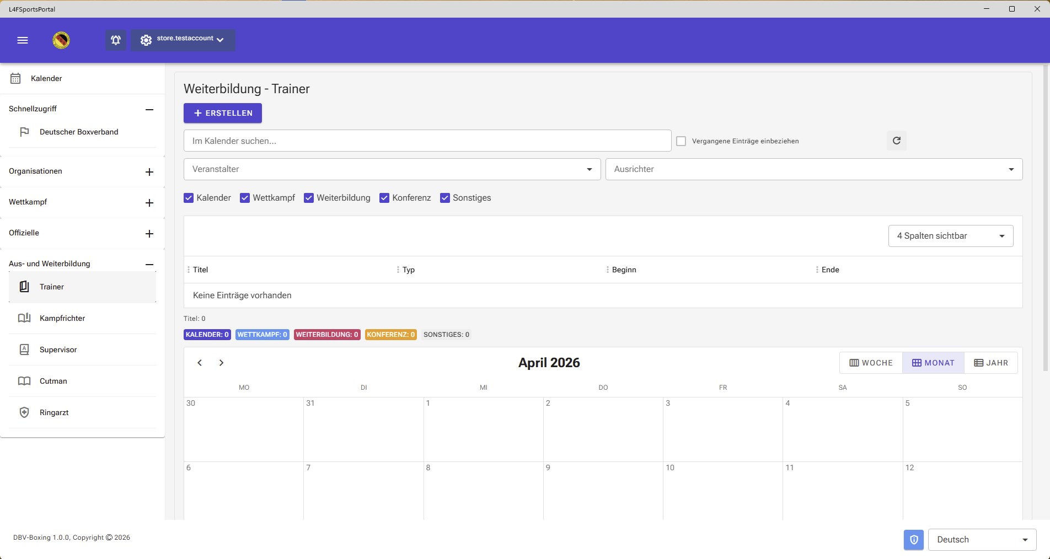Switch calendar to Jahr view
This screenshot has height=559, width=1050.
991,363
